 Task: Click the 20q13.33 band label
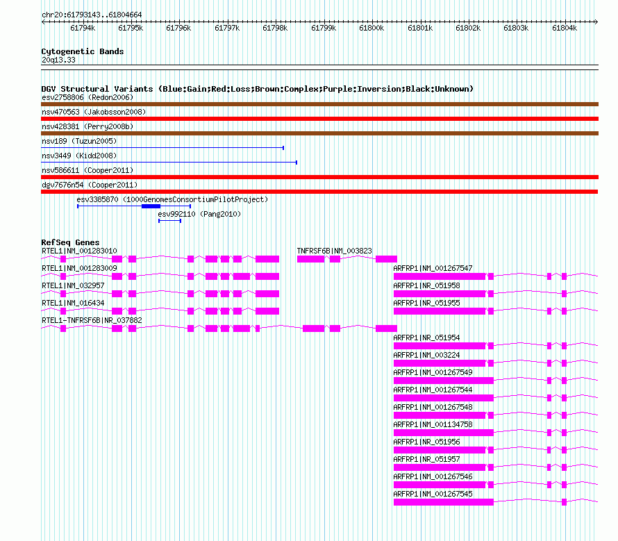[58, 60]
